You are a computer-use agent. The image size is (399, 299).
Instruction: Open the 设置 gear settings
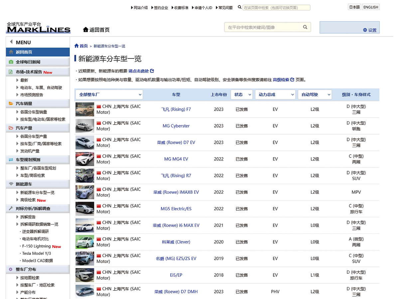[x=370, y=30]
